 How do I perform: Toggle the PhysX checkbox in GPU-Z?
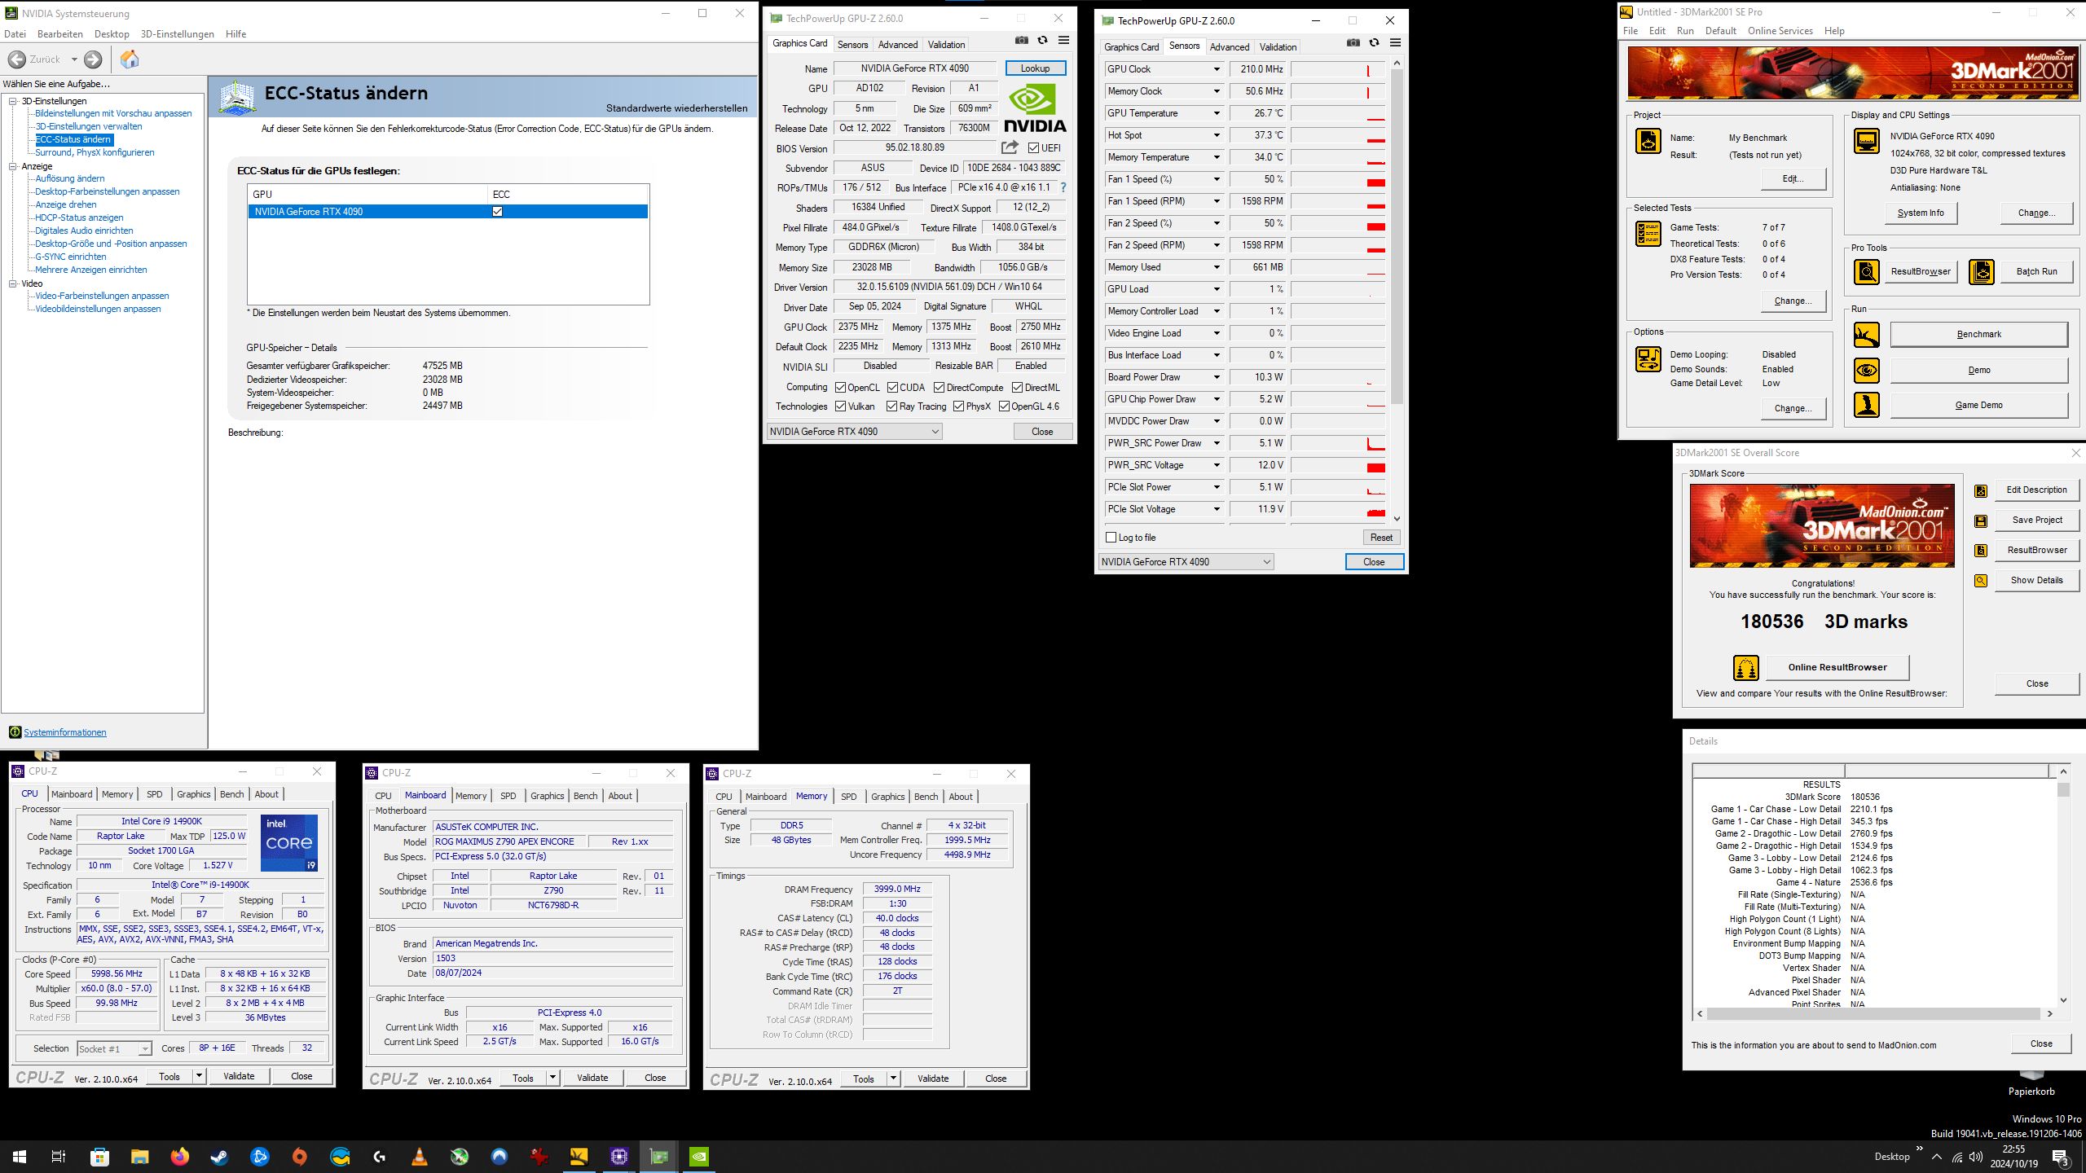[958, 406]
